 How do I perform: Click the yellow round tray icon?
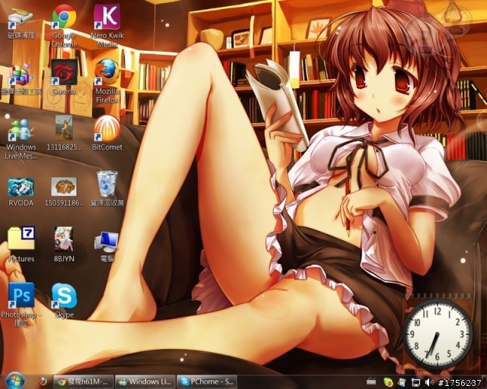(x=388, y=382)
